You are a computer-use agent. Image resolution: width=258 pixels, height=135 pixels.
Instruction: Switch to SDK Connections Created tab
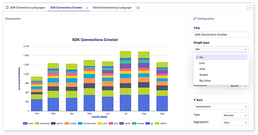click(x=66, y=8)
